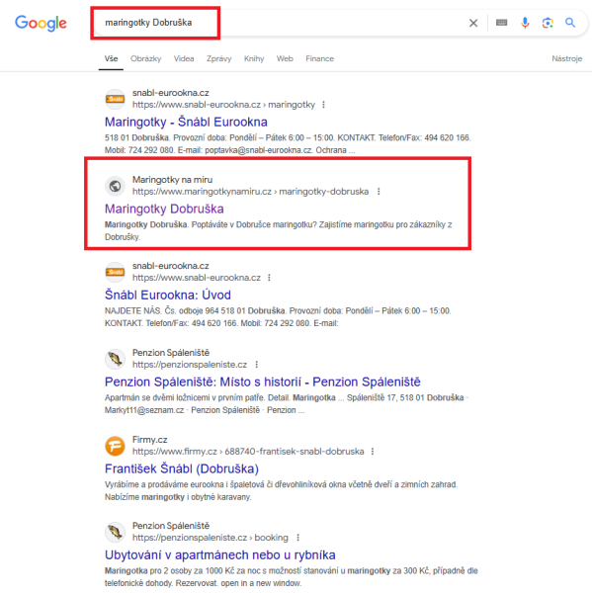Click the Firmy.cz orange favicon
The image size is (592, 593).
(x=115, y=446)
